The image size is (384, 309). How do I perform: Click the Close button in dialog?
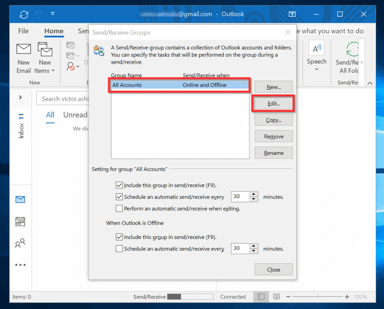(x=273, y=270)
